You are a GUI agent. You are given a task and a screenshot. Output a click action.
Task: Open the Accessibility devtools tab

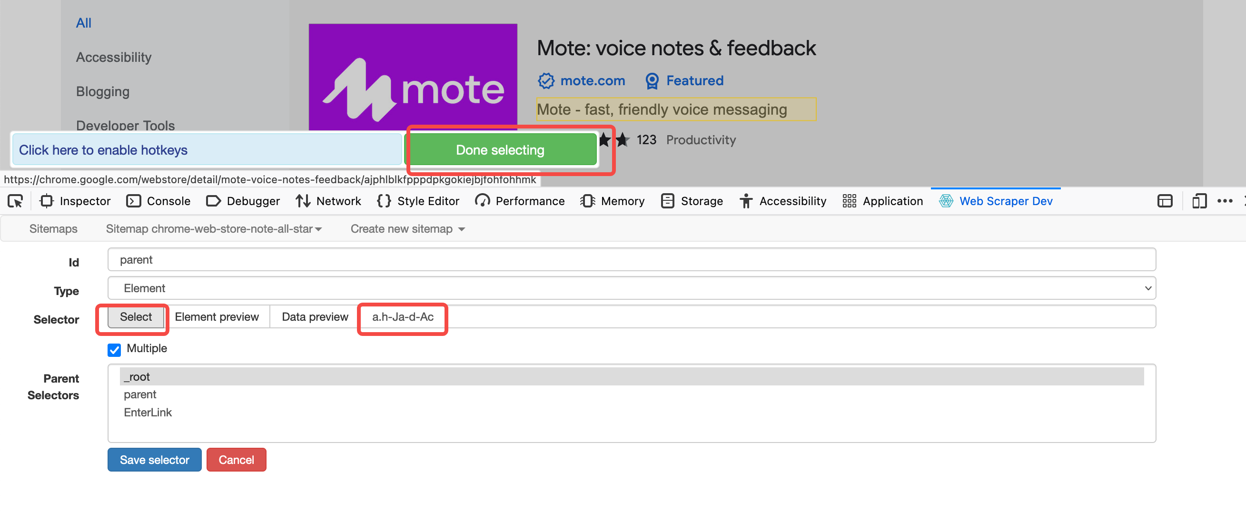coord(782,201)
